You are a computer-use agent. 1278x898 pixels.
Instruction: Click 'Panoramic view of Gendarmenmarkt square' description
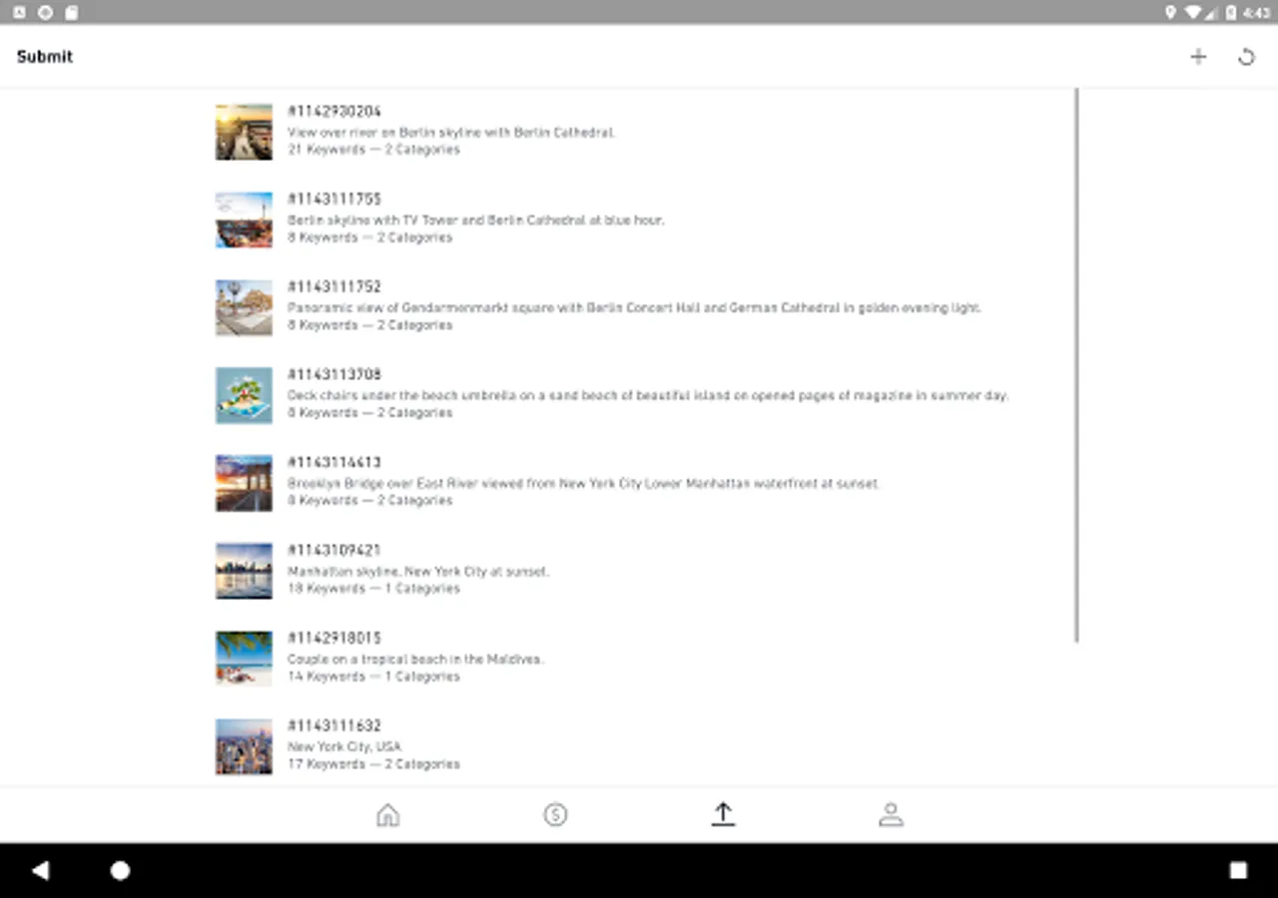pos(634,307)
